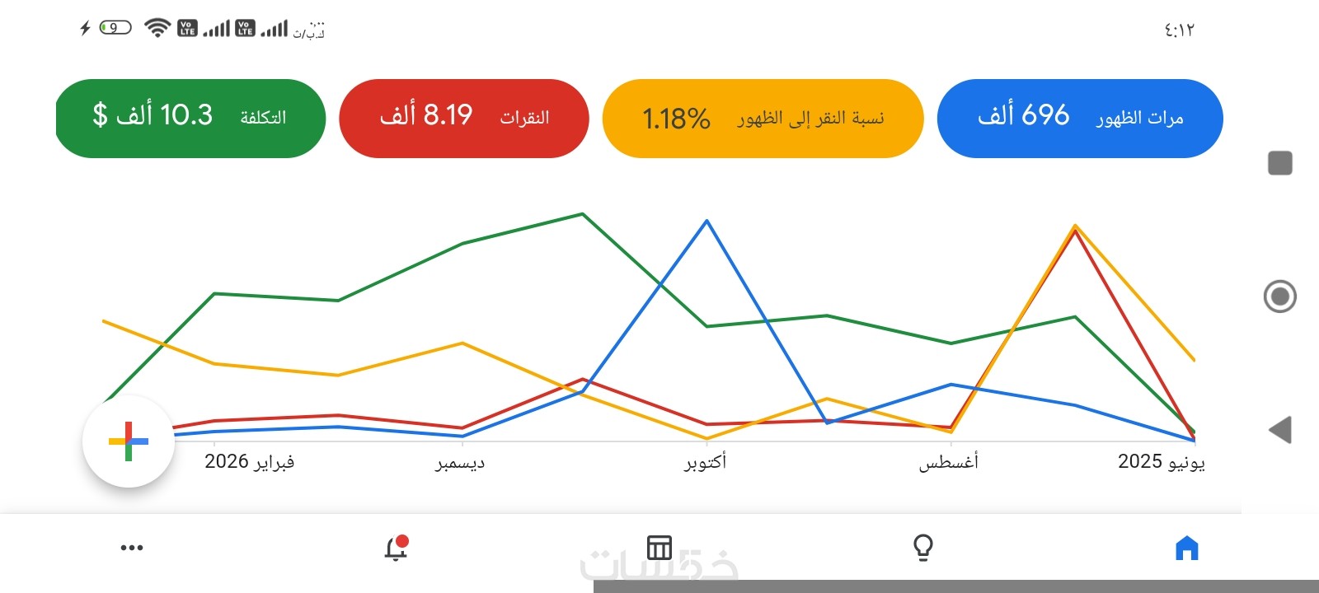Toggle the blue impressions pill (مرات الظهور)

click(1080, 118)
